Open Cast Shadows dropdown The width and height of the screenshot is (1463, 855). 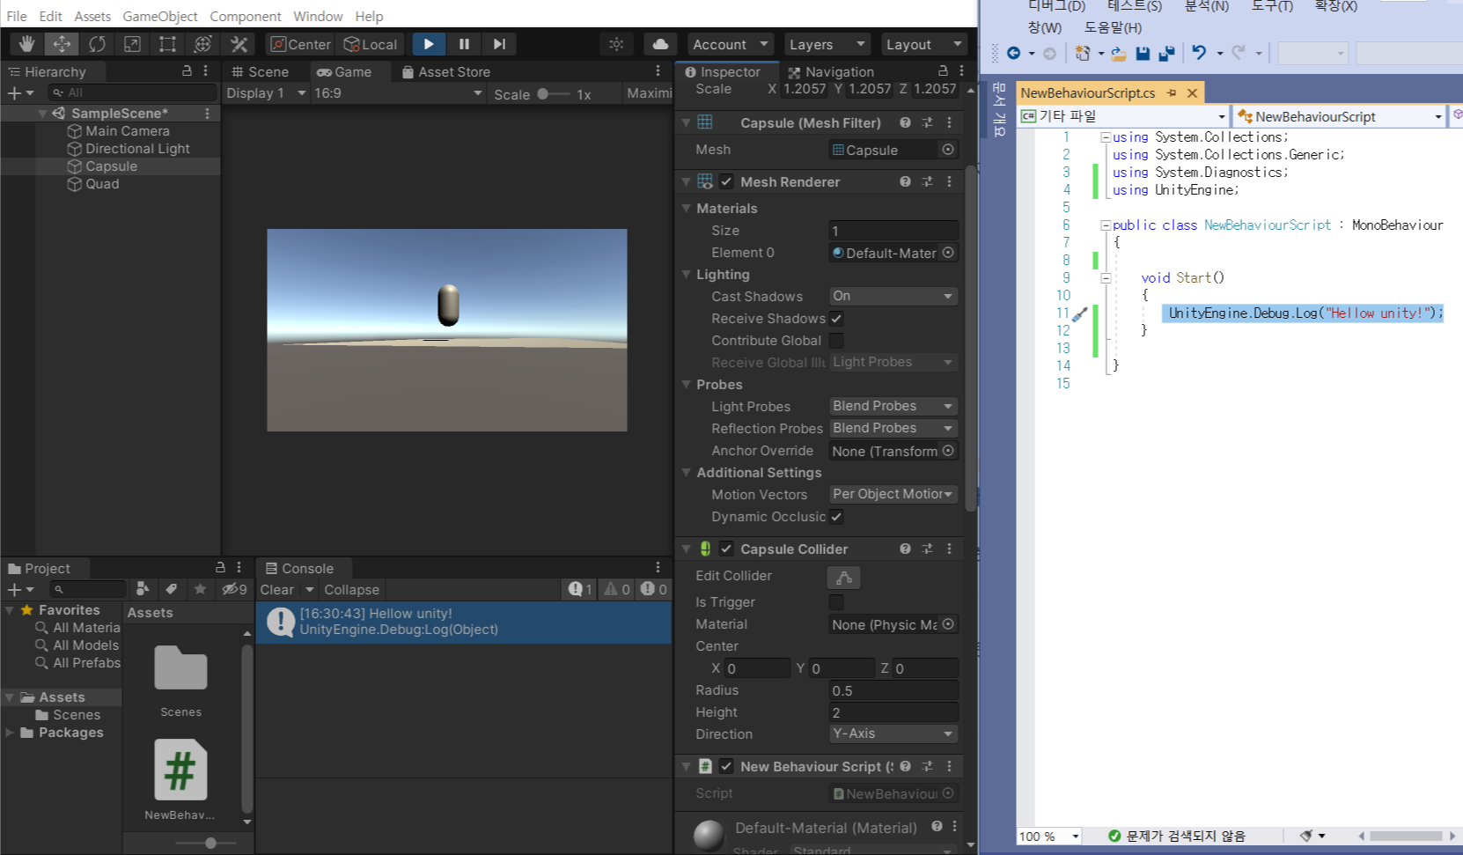tap(893, 296)
